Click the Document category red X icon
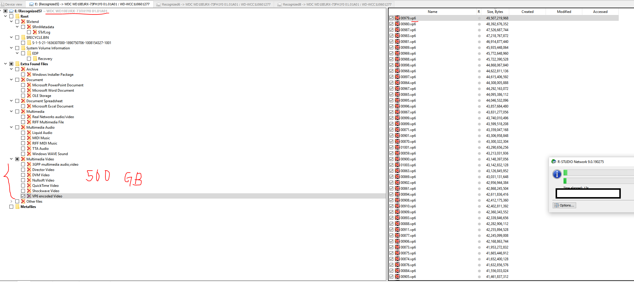The height and width of the screenshot is (282, 634). click(x=23, y=80)
